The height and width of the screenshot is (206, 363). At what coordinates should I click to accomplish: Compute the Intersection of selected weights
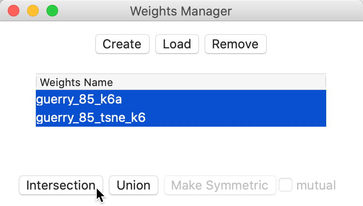(60, 185)
